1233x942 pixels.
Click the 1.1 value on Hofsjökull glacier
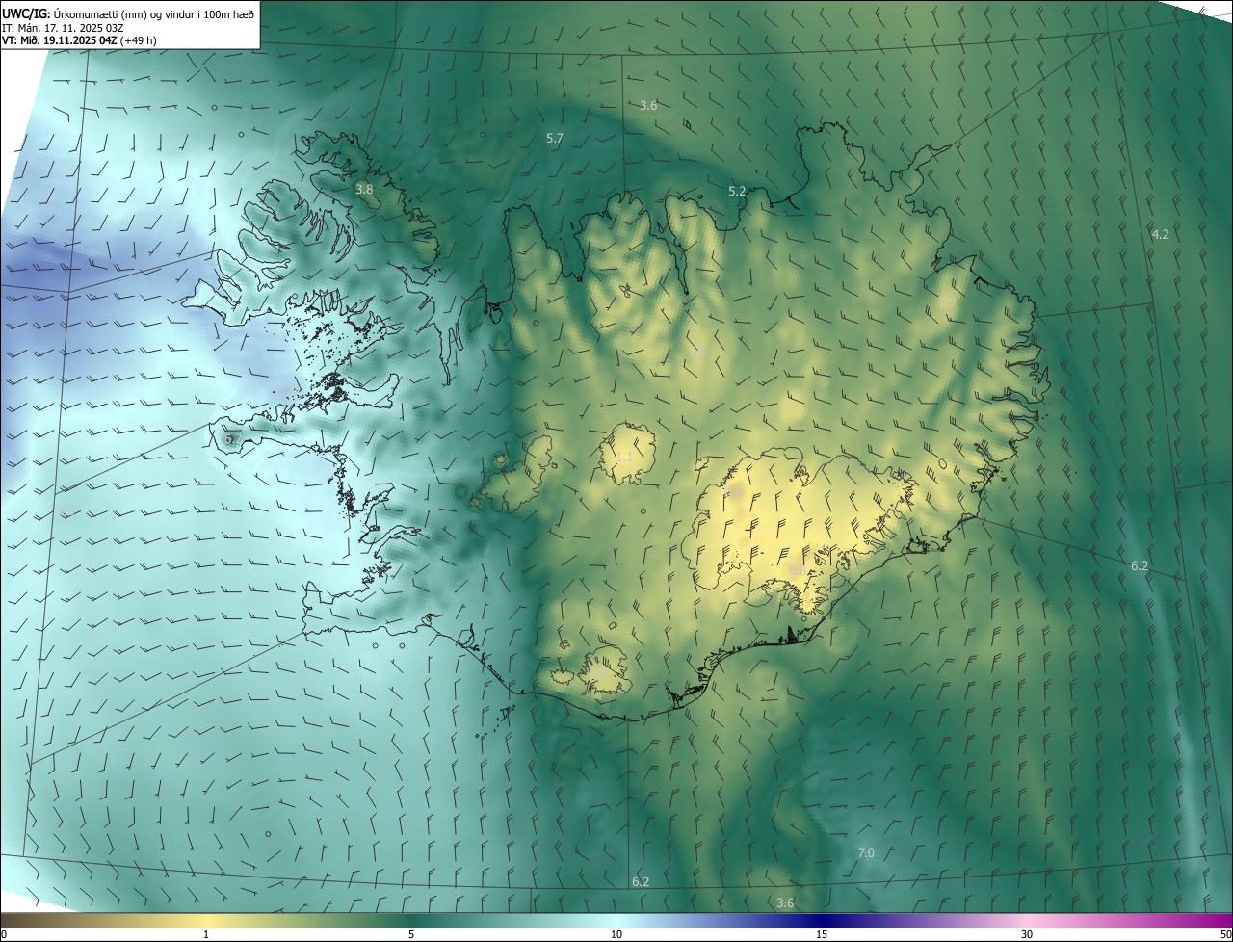pos(624,457)
